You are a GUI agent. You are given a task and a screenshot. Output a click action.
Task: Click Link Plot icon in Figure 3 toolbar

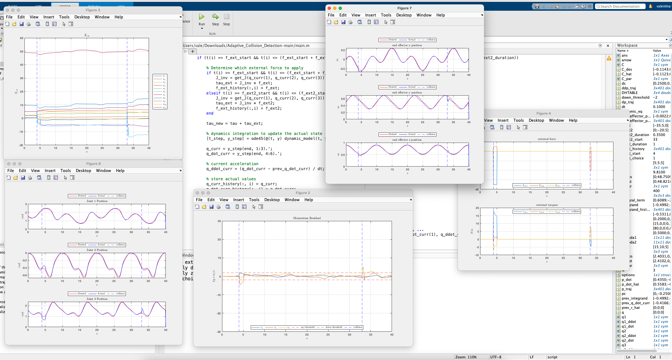[x=38, y=24]
